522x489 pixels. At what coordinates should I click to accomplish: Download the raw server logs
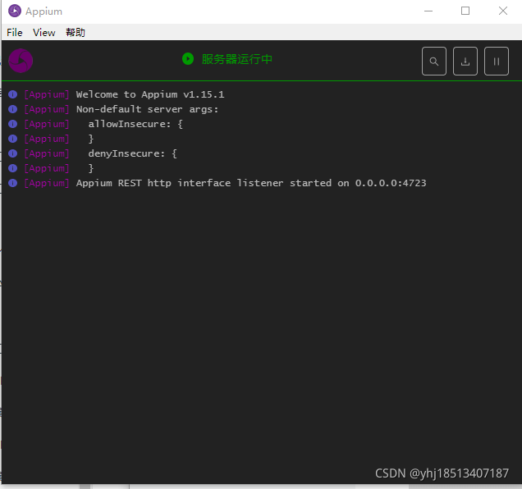465,62
